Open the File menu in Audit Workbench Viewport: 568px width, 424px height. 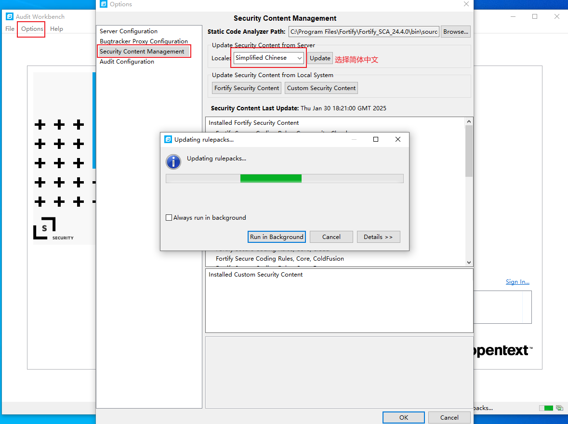10,28
